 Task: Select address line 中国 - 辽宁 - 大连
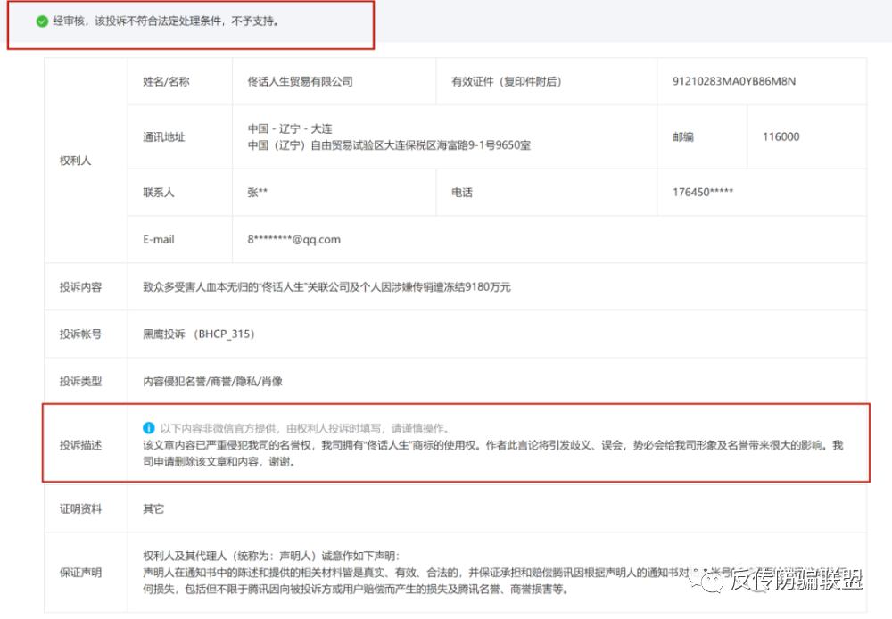(x=290, y=128)
